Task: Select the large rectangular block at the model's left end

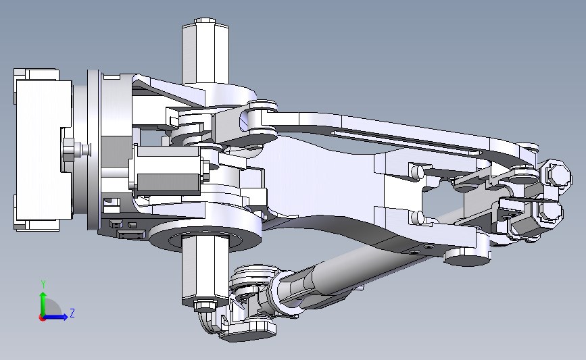Action: 44,149
